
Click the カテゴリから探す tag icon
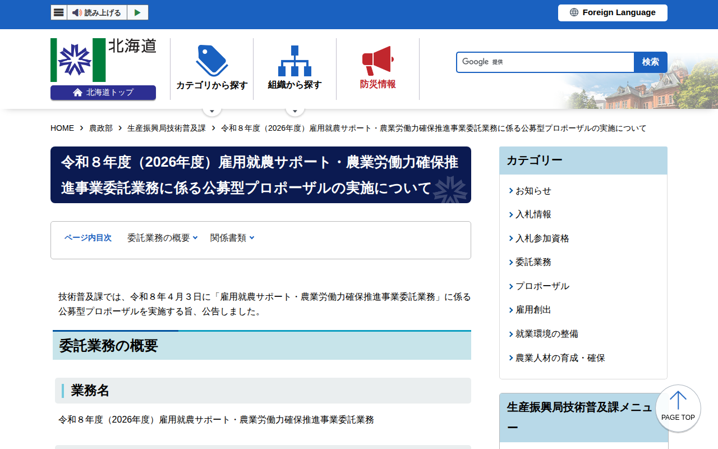point(212,61)
